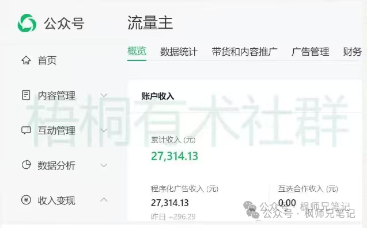Open 首页 in the sidebar
The image size is (367, 228).
pyautogui.click(x=47, y=60)
